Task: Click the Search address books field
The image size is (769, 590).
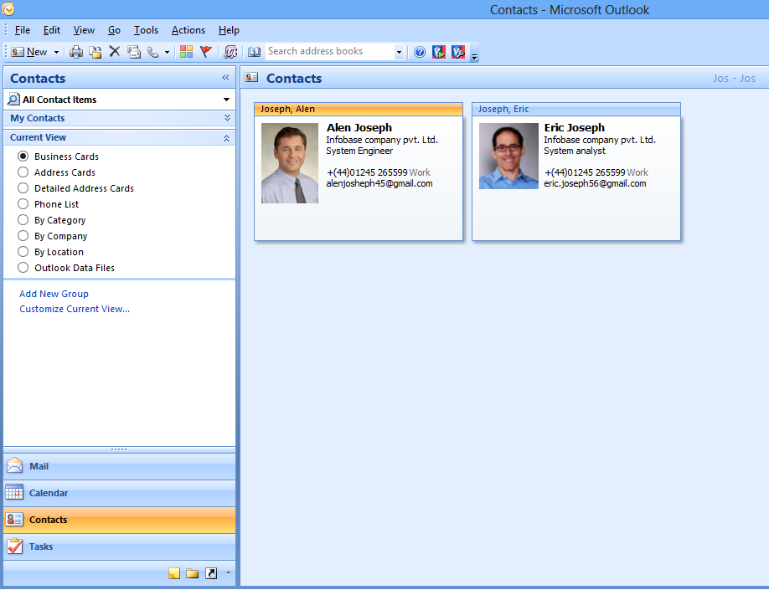Action: click(x=329, y=51)
